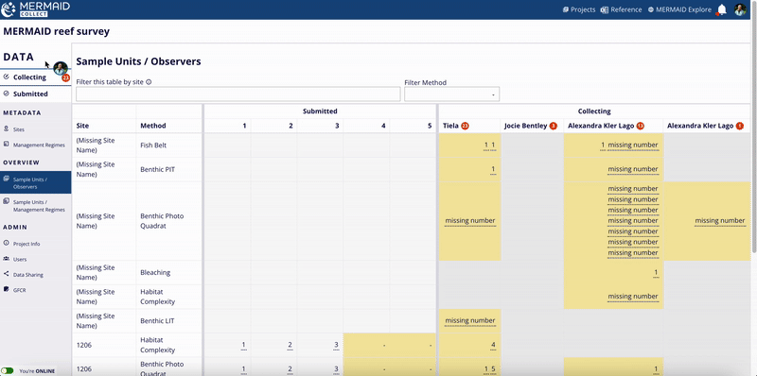
Task: Open the Bleaching row sample unit 1
Action: click(x=656, y=273)
